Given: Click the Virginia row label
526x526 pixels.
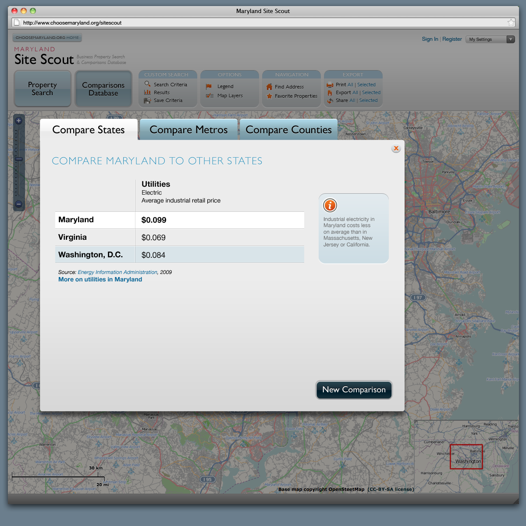Looking at the screenshot, I should [72, 237].
